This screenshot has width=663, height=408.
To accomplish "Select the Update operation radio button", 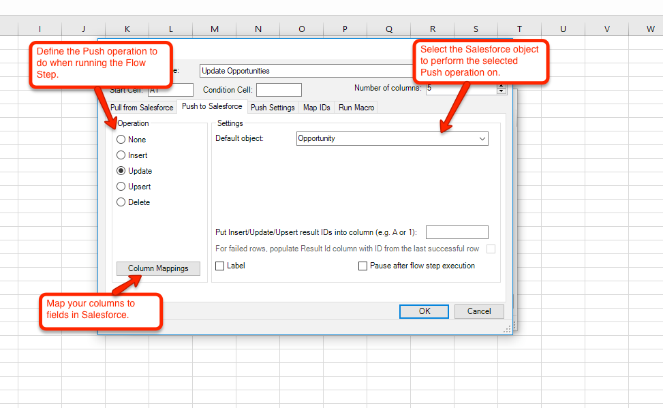I will pos(121,171).
